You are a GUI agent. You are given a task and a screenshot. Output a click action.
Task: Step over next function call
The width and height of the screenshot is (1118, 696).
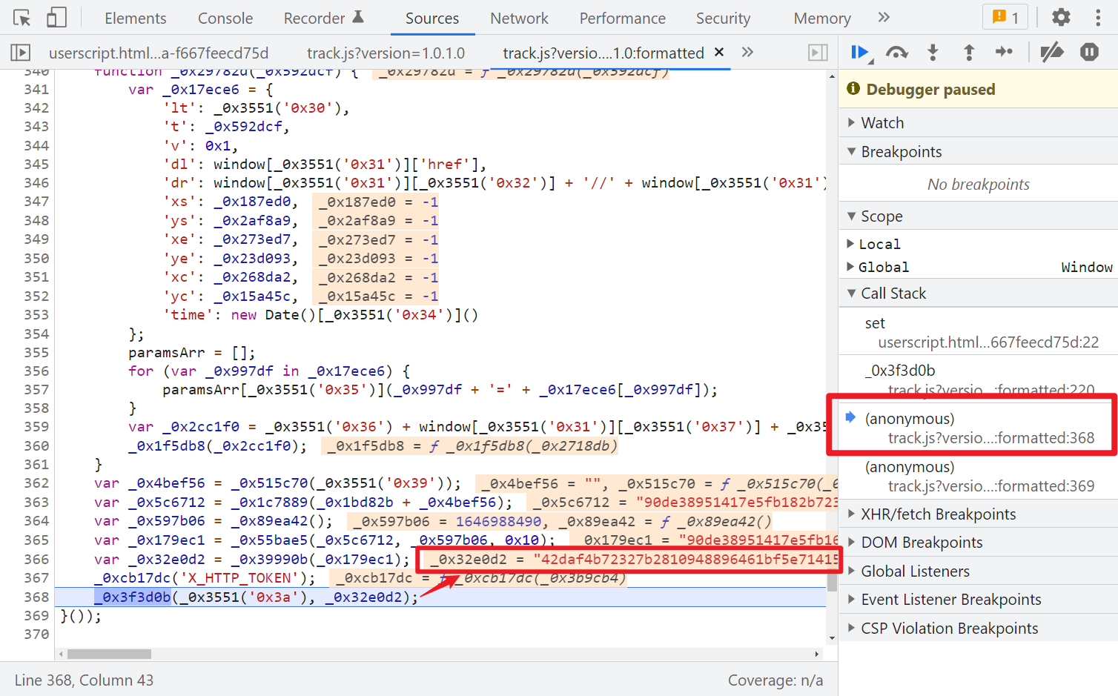click(x=897, y=53)
